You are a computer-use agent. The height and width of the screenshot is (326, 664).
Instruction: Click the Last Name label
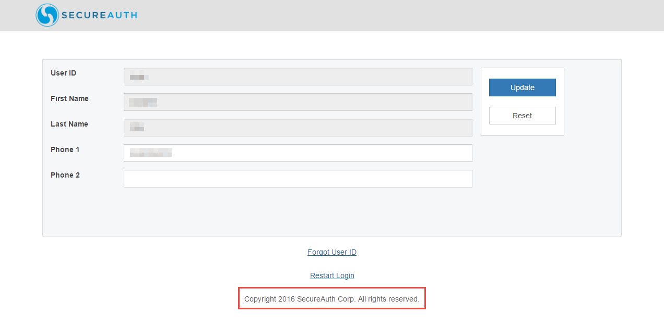[69, 124]
